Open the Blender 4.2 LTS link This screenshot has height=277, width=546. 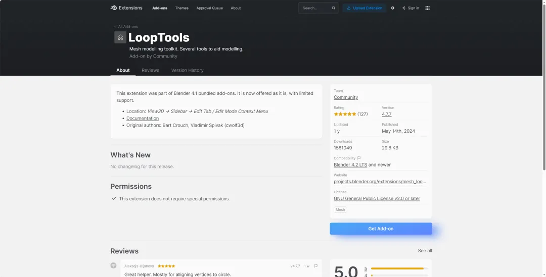pos(350,165)
